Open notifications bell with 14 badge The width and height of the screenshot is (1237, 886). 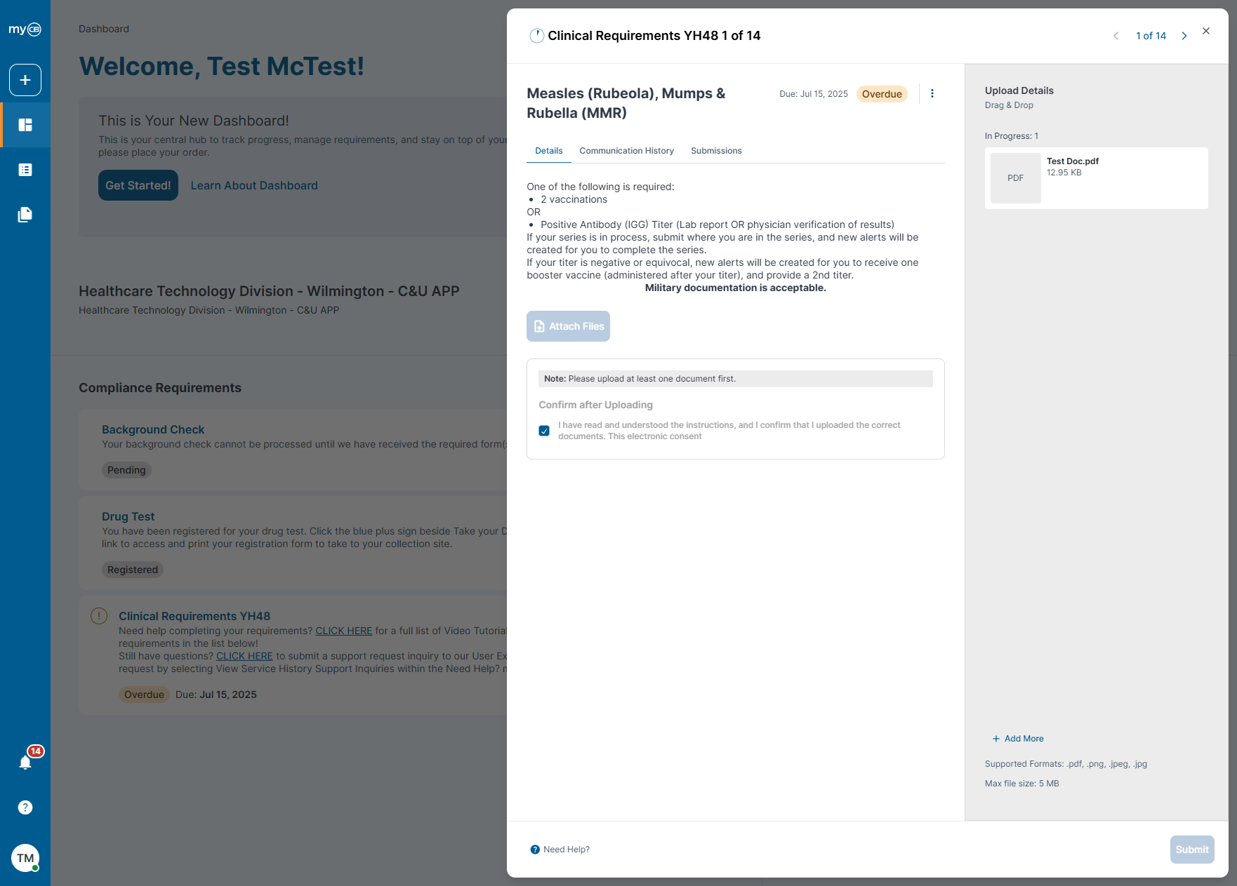point(25,763)
